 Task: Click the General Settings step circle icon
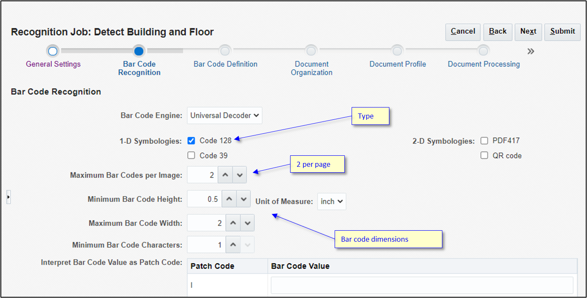53,51
